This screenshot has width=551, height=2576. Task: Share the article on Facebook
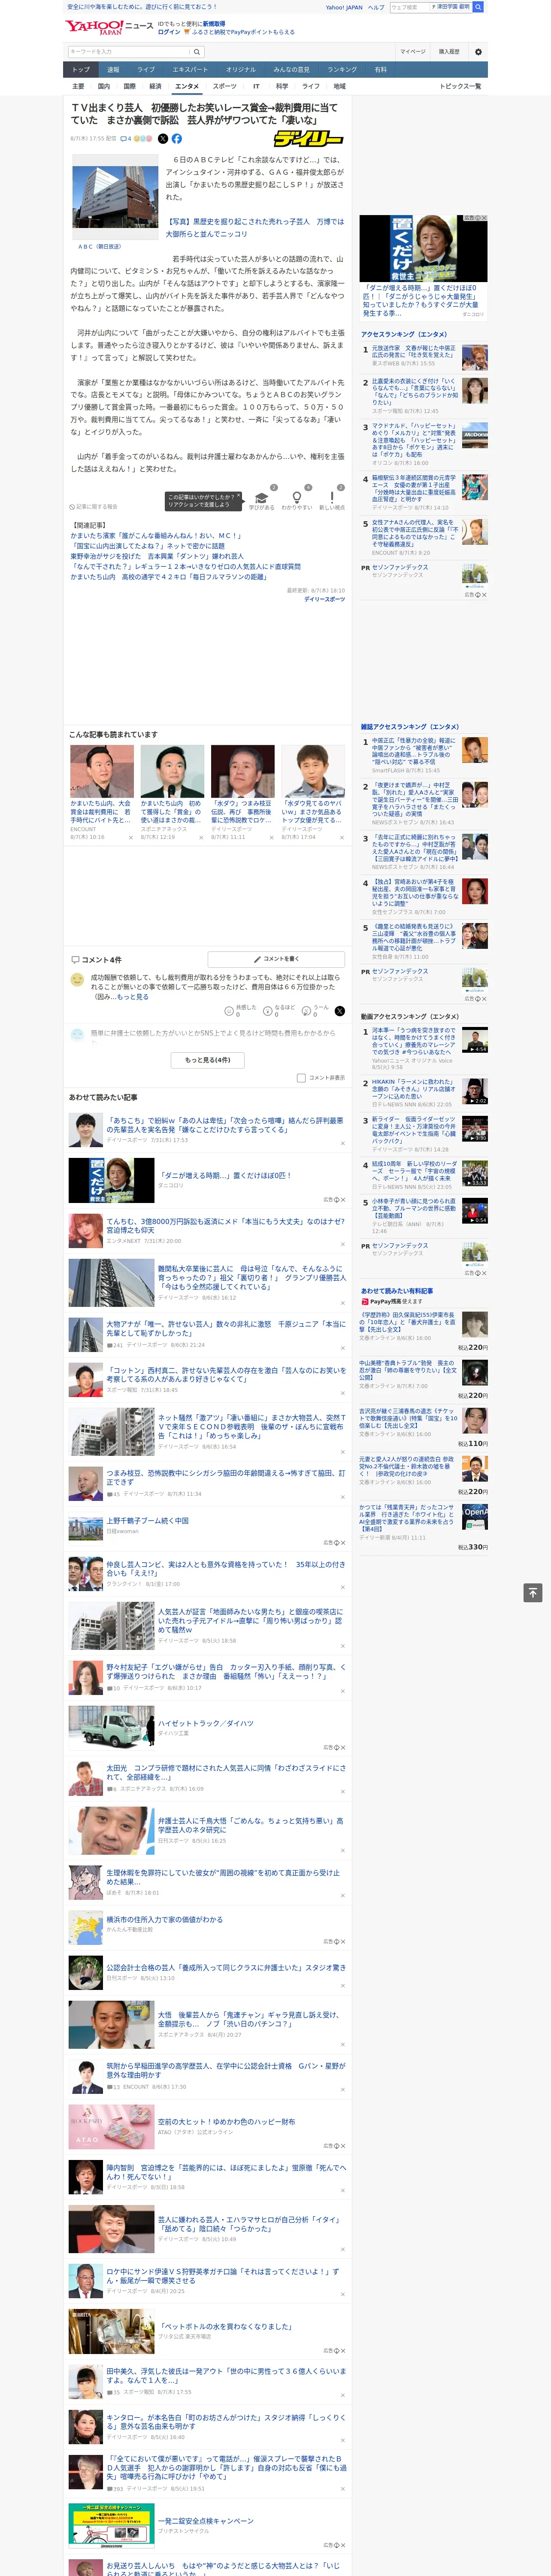click(177, 139)
